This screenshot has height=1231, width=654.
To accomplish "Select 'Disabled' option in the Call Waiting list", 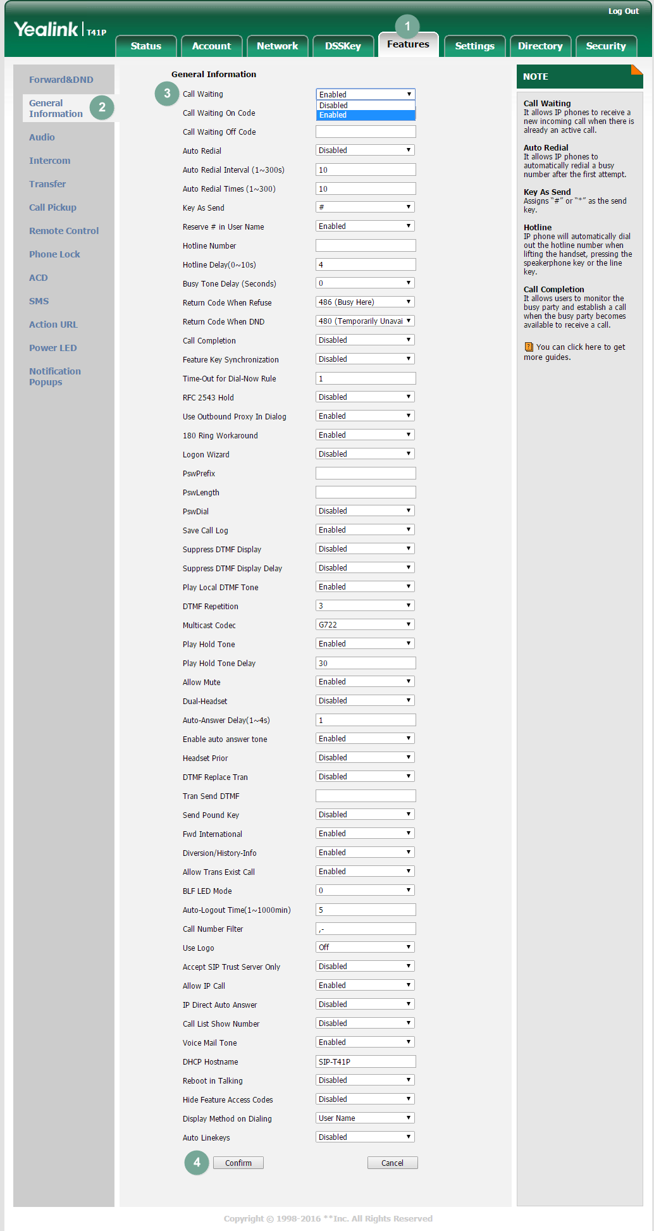I will 365,105.
